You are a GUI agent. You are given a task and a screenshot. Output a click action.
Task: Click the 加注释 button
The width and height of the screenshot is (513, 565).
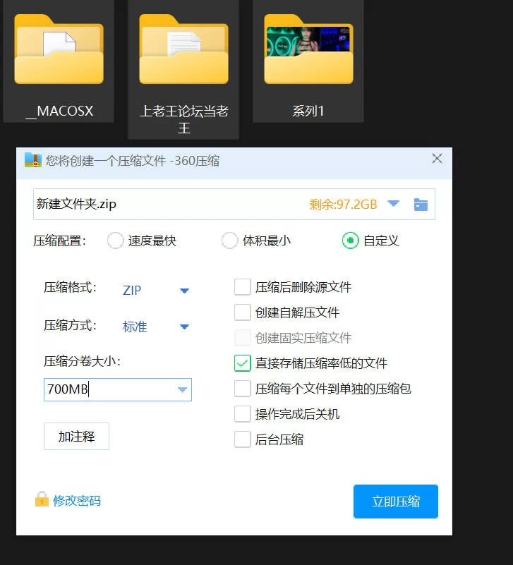pyautogui.click(x=76, y=437)
